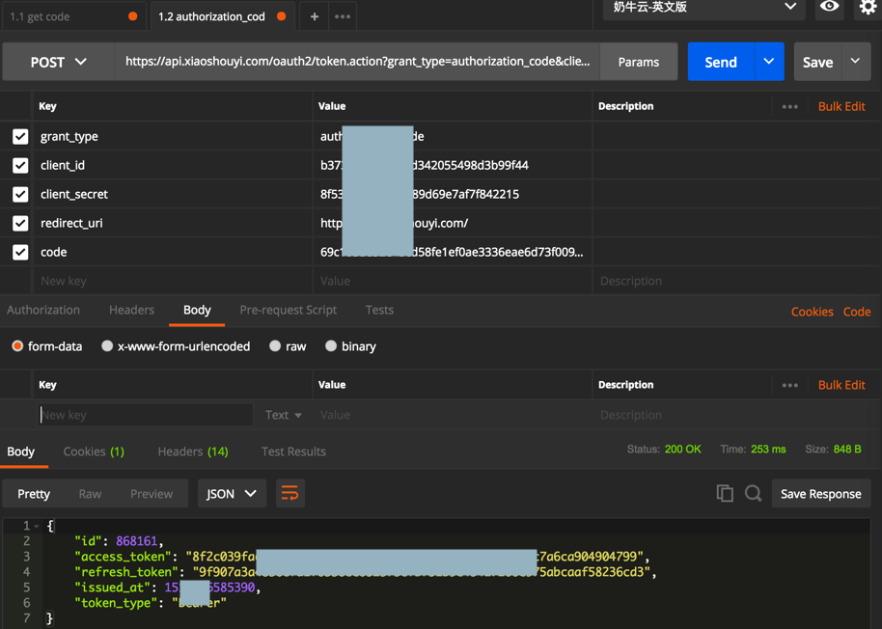Open the Pre-request Script tab
The width and height of the screenshot is (882, 629).
(x=288, y=310)
